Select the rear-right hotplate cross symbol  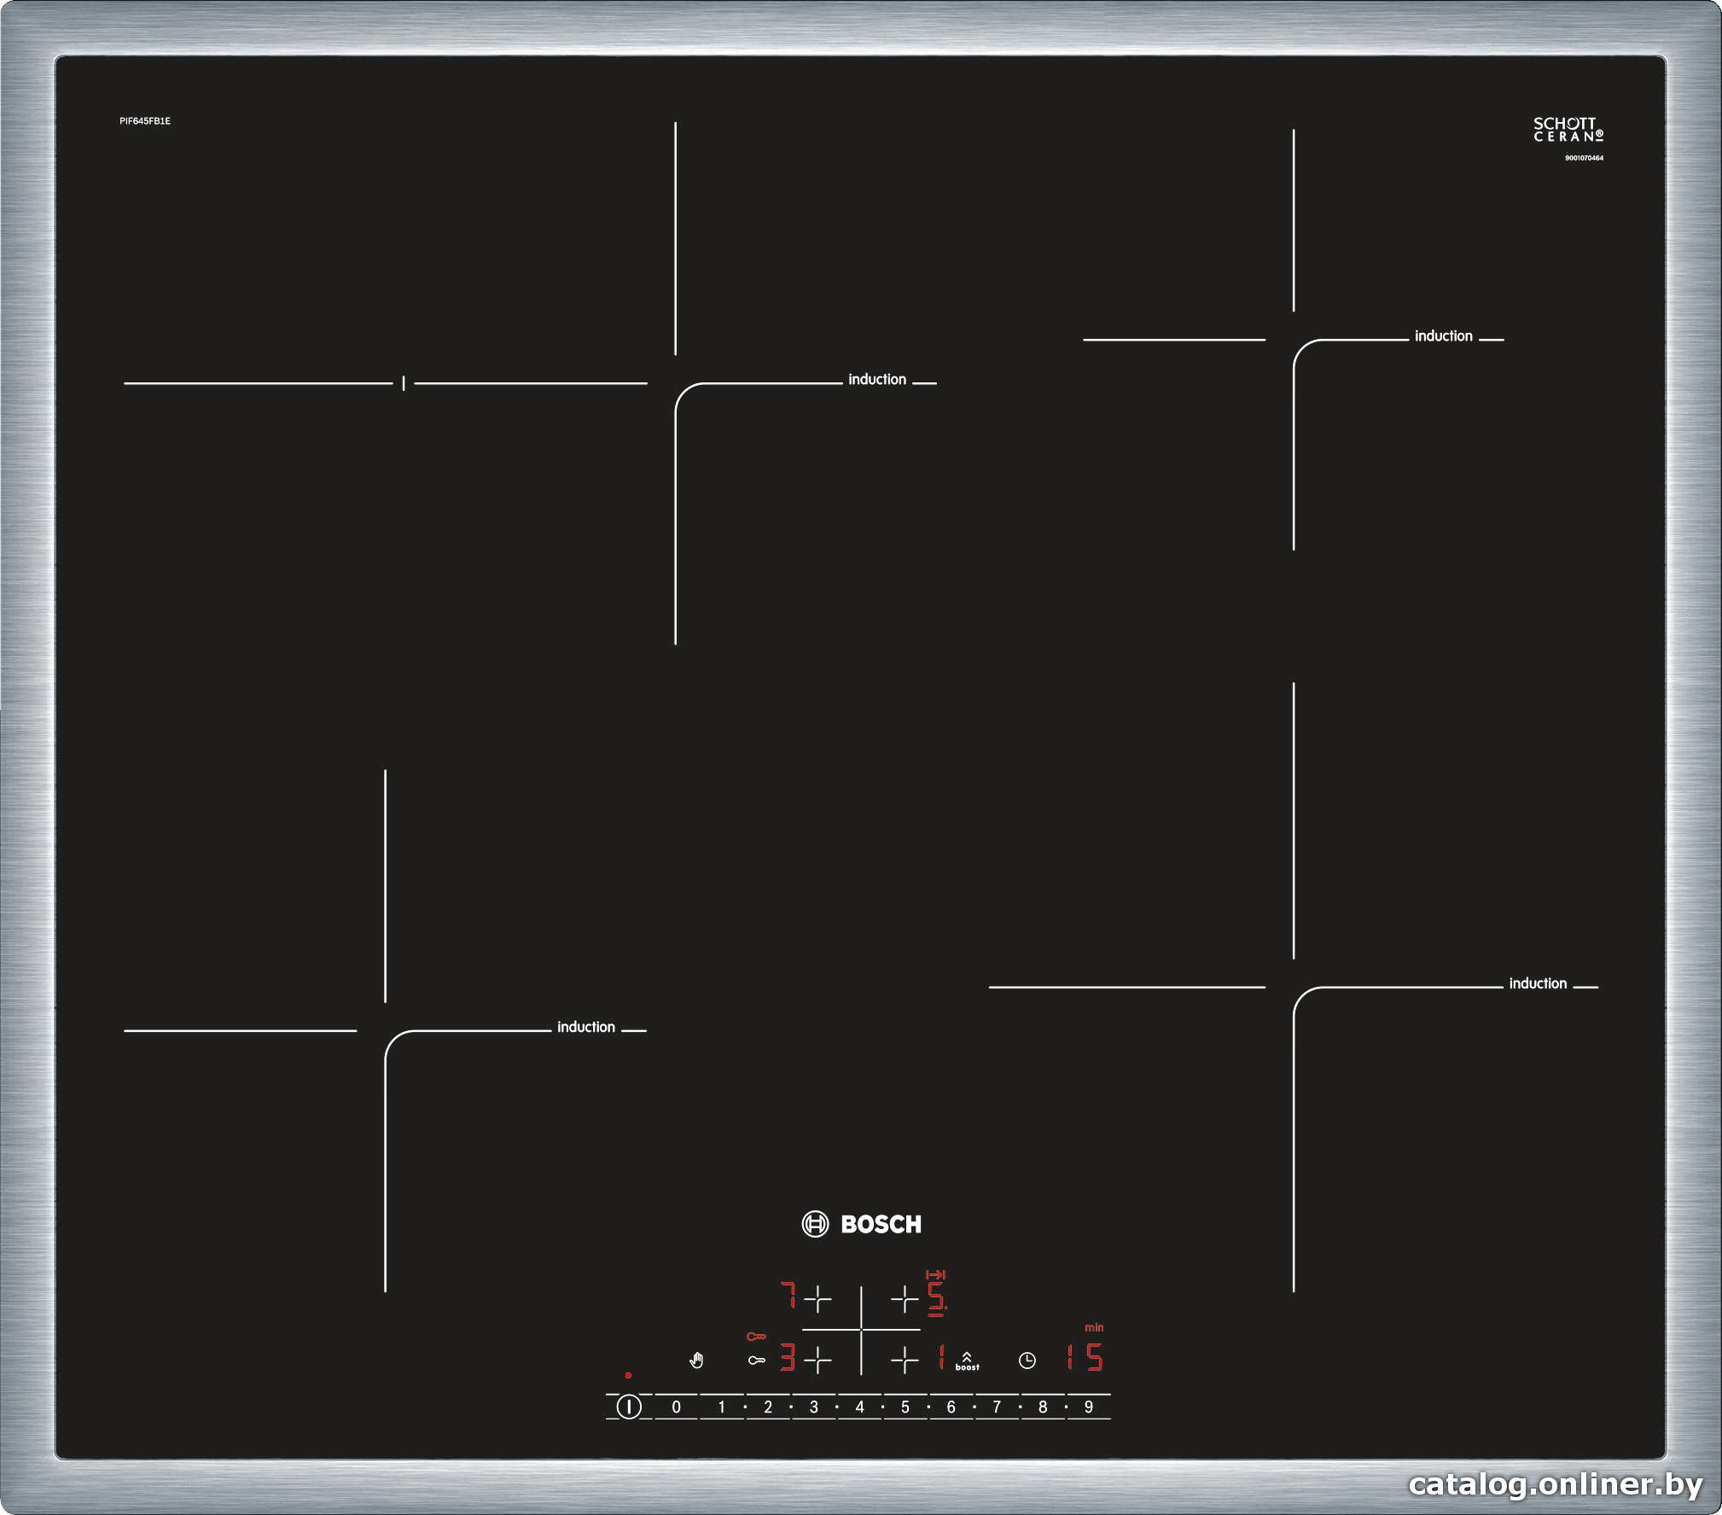tap(905, 1299)
